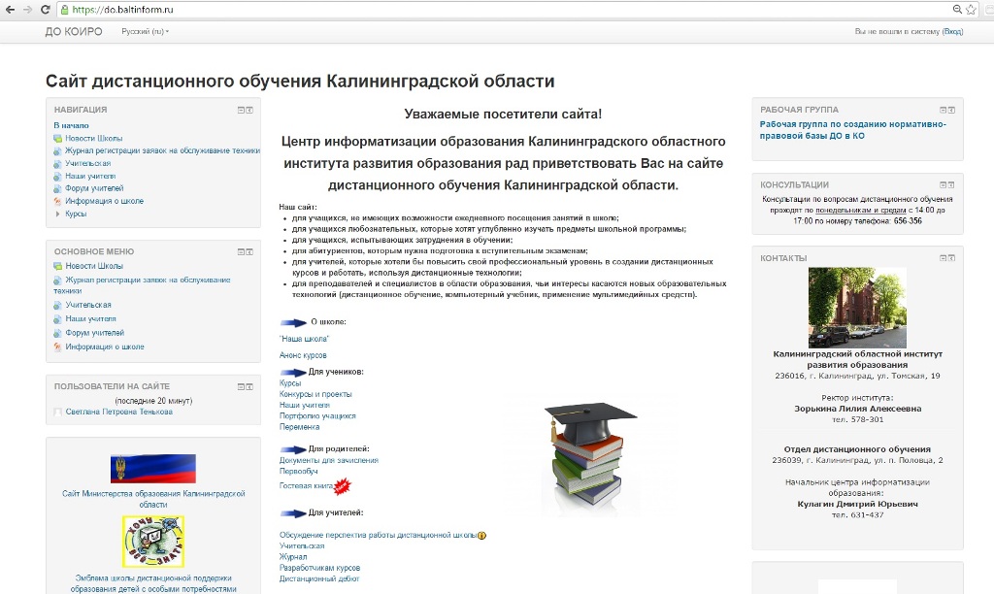Hide the Навигация block
The height and width of the screenshot is (594, 994).
tap(241, 110)
